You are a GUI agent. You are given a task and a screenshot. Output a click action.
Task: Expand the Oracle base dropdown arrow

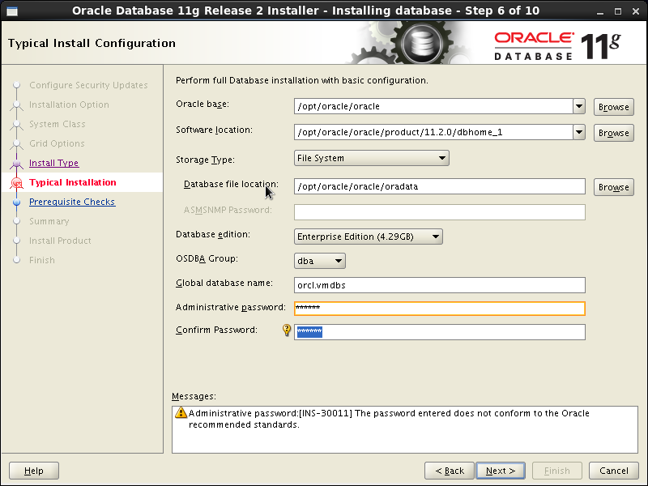point(579,106)
